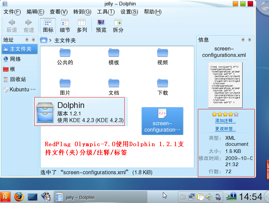
Task: Open the hardware info tray icon
Action: tap(231, 196)
